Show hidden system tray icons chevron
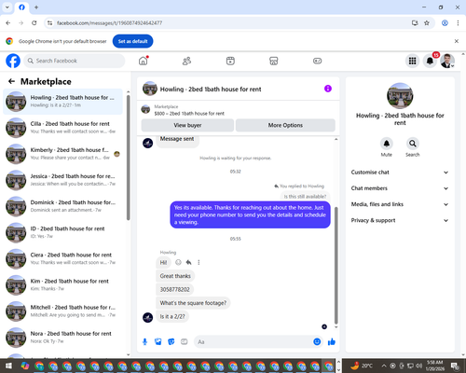The width and height of the screenshot is (466, 373). [384, 366]
